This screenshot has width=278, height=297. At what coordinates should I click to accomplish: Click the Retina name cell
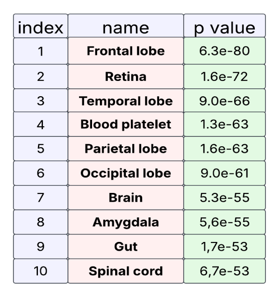point(126,76)
